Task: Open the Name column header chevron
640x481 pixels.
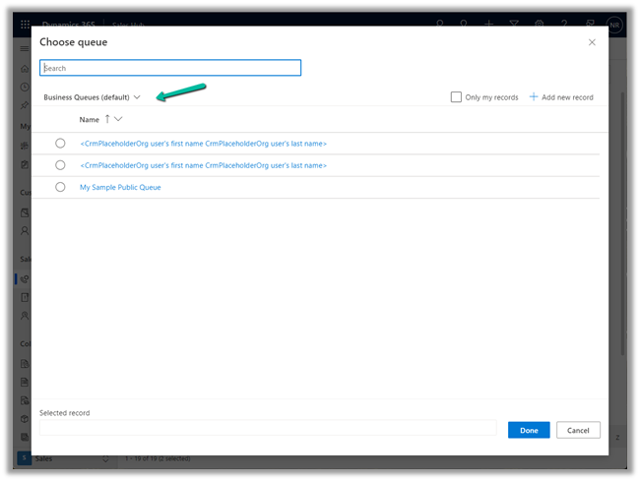Action: [119, 119]
